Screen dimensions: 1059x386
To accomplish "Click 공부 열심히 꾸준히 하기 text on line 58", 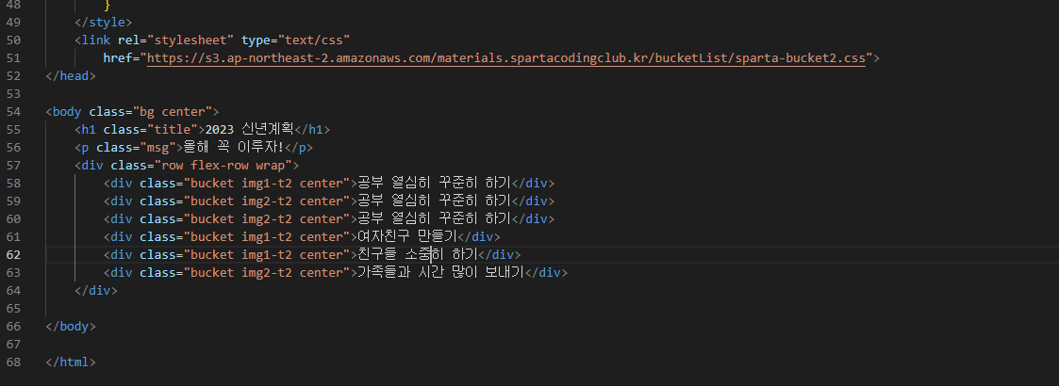I will pyautogui.click(x=435, y=184).
